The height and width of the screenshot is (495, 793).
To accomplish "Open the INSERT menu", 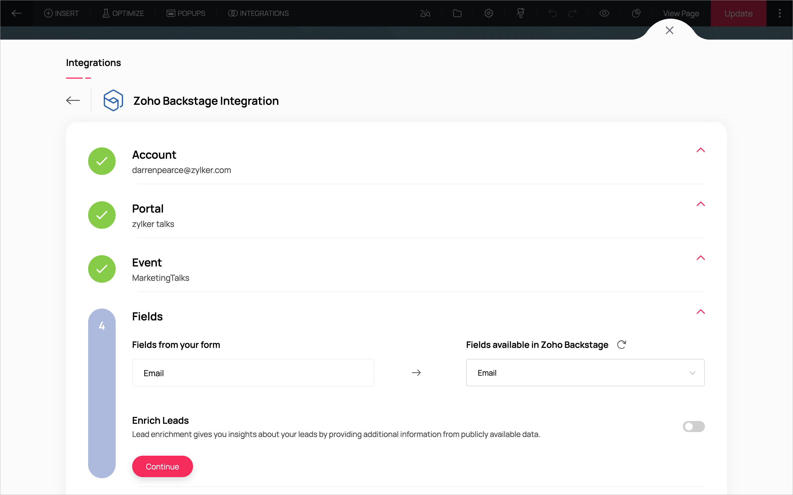I will coord(62,13).
